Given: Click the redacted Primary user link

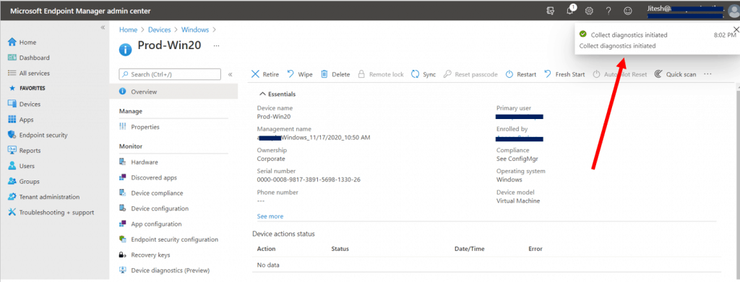Looking at the screenshot, I should [520, 117].
